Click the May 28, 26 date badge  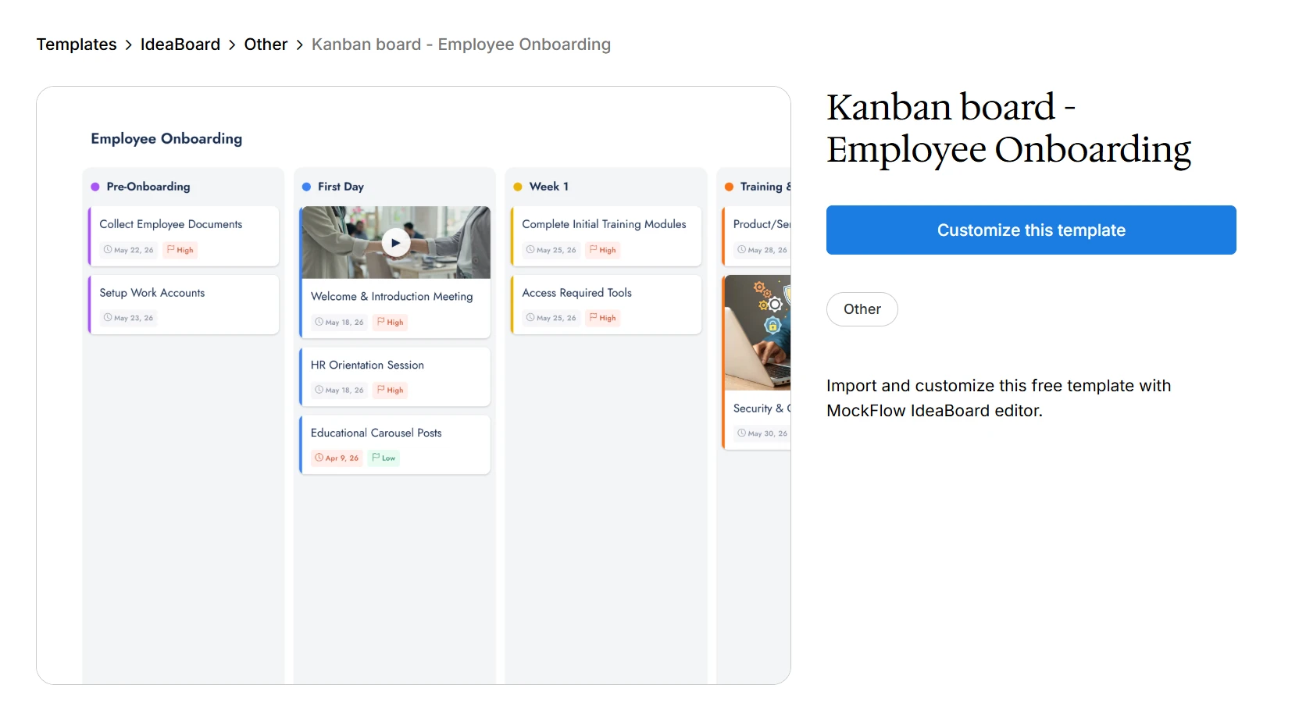pyautogui.click(x=762, y=250)
